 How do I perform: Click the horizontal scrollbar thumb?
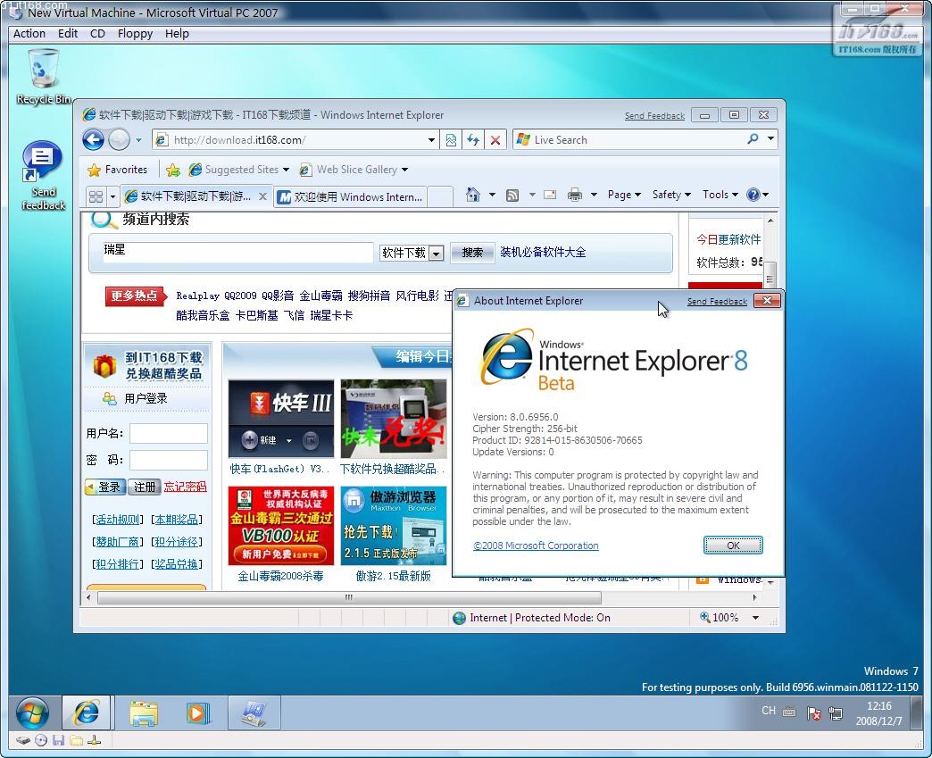click(349, 597)
